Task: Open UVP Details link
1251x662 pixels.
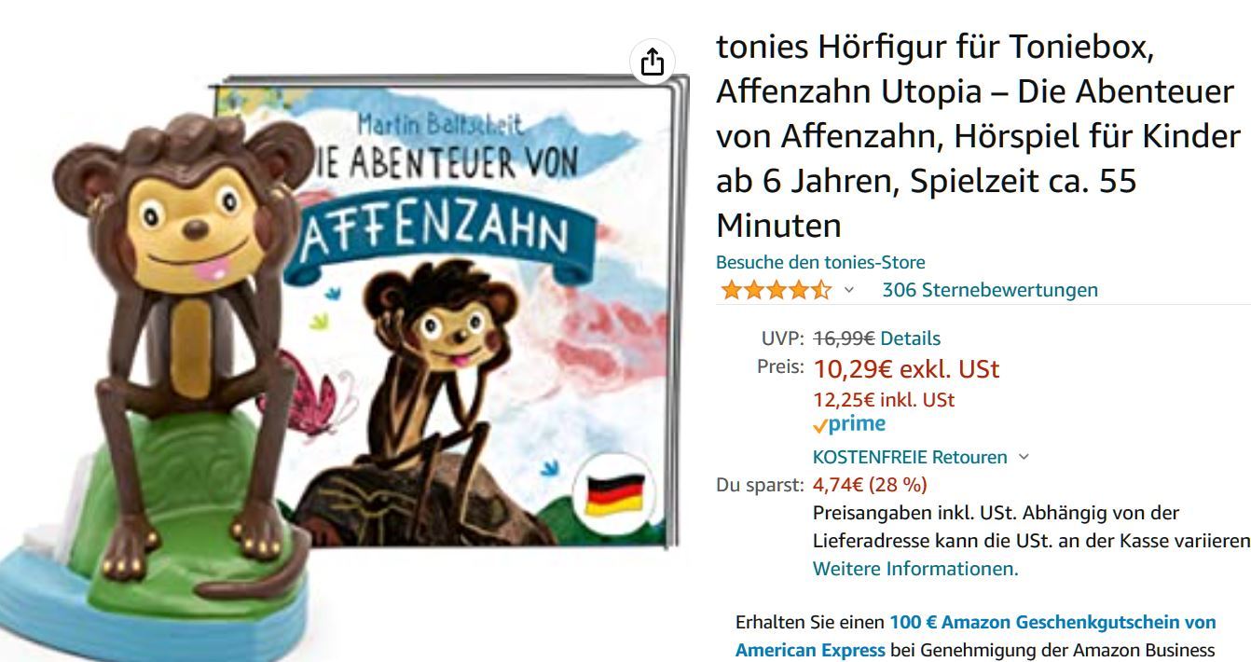Action: point(910,338)
